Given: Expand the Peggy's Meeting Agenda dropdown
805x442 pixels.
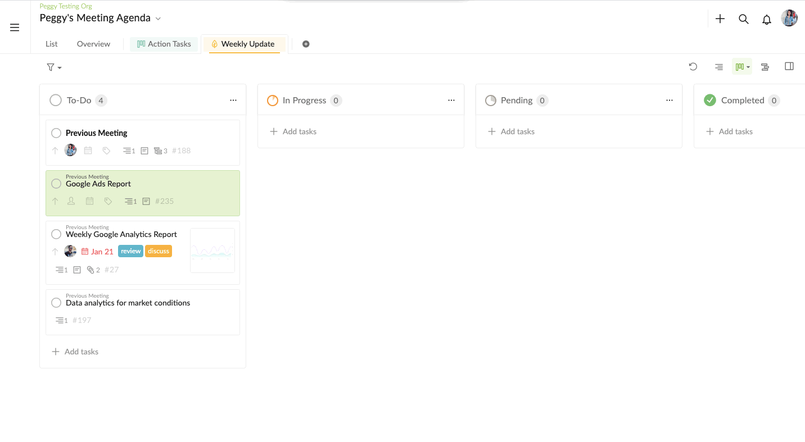Looking at the screenshot, I should pyautogui.click(x=158, y=19).
